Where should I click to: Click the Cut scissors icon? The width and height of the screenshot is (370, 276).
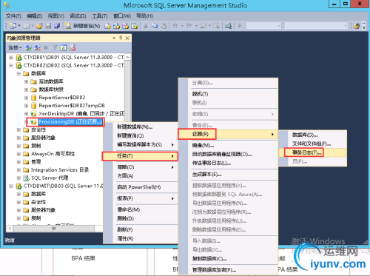click(146, 26)
